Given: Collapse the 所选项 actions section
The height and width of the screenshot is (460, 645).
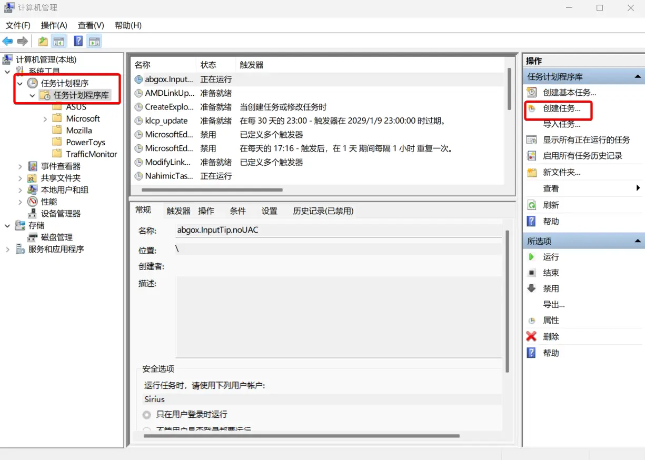Looking at the screenshot, I should [x=638, y=241].
